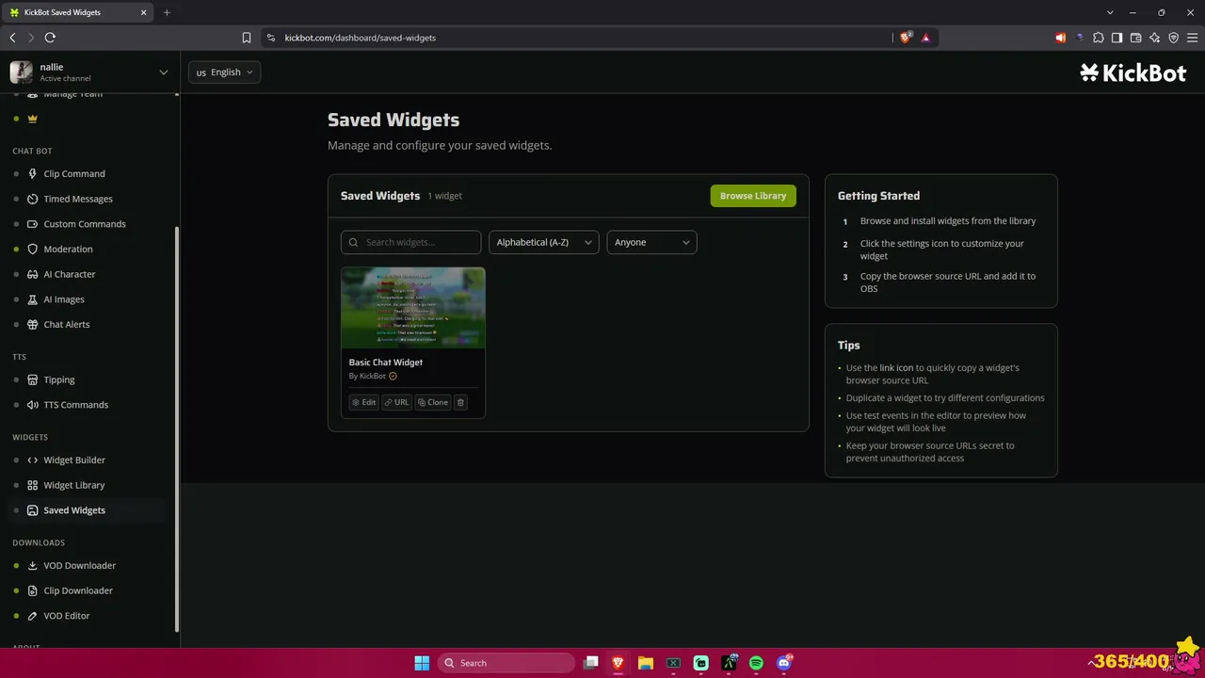Open the VOD Downloader page

80,565
